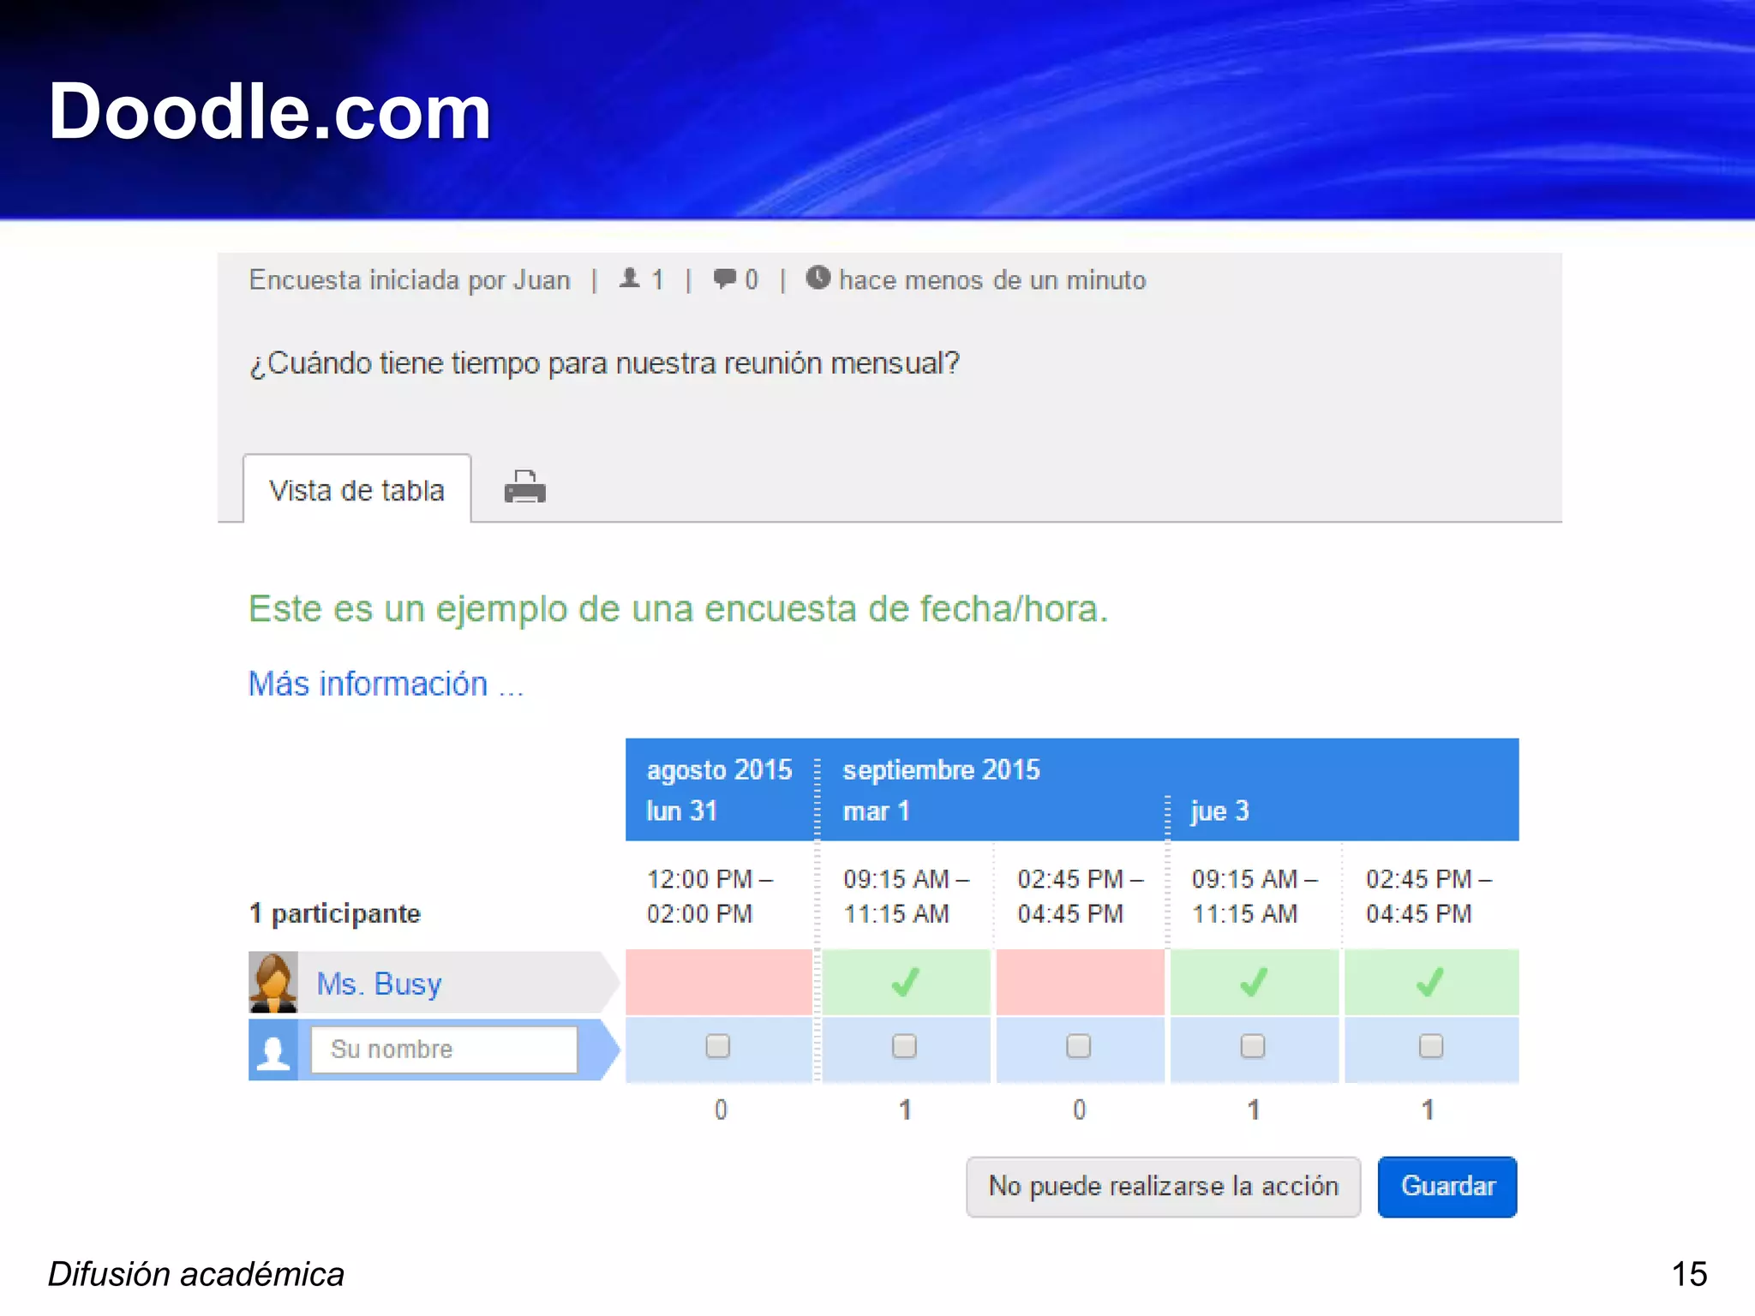The height and width of the screenshot is (1316, 1755).
Task: Click the Ms. Busy participant name
Action: point(379,984)
